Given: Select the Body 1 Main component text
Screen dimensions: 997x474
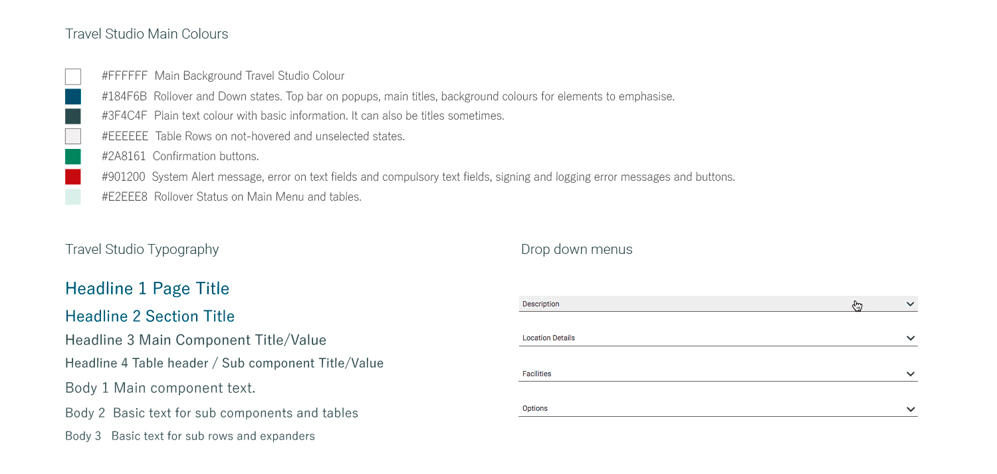Looking at the screenshot, I should (160, 388).
